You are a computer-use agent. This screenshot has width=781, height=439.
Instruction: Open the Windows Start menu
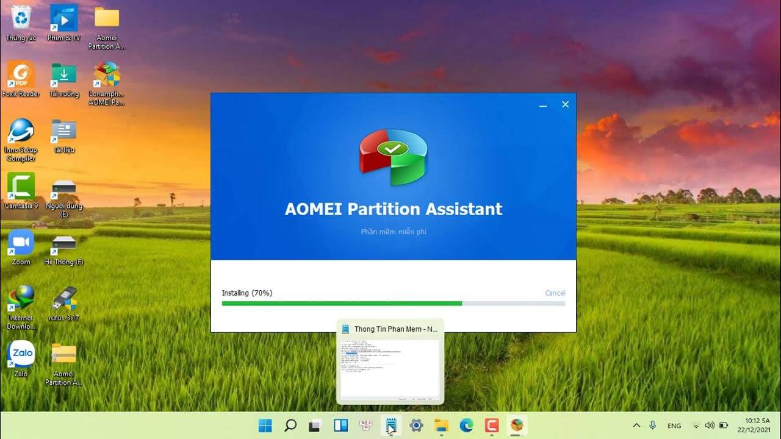click(x=265, y=426)
